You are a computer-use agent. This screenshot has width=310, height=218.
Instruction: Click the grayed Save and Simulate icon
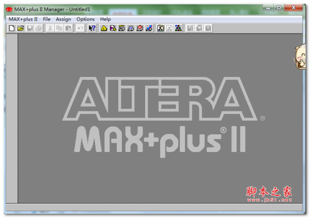(208, 28)
